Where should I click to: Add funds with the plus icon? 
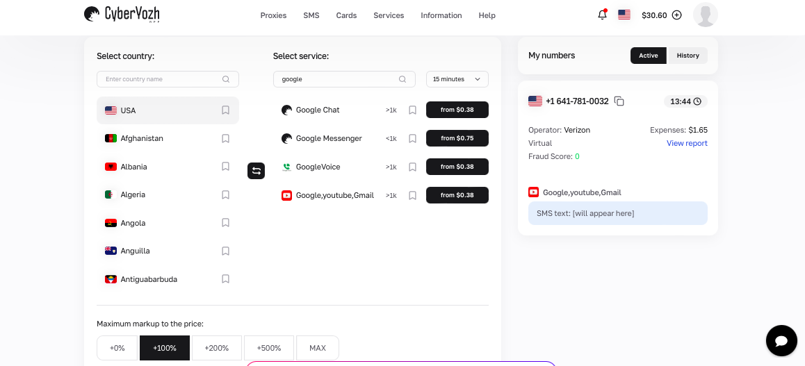(x=676, y=15)
